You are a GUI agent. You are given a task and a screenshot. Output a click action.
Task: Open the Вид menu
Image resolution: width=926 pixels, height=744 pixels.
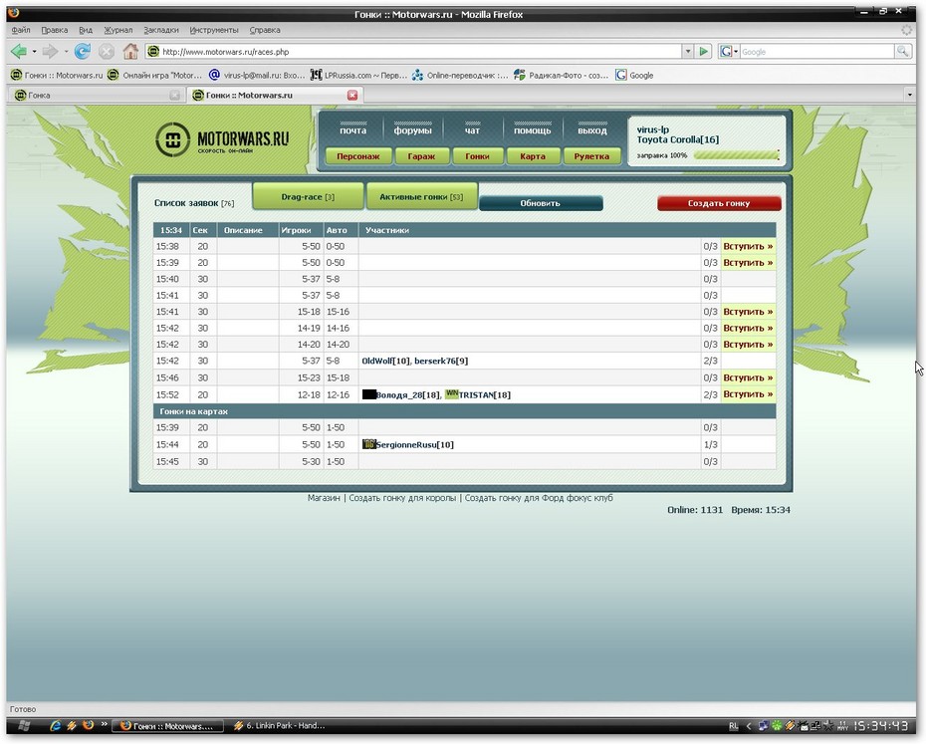(x=86, y=30)
